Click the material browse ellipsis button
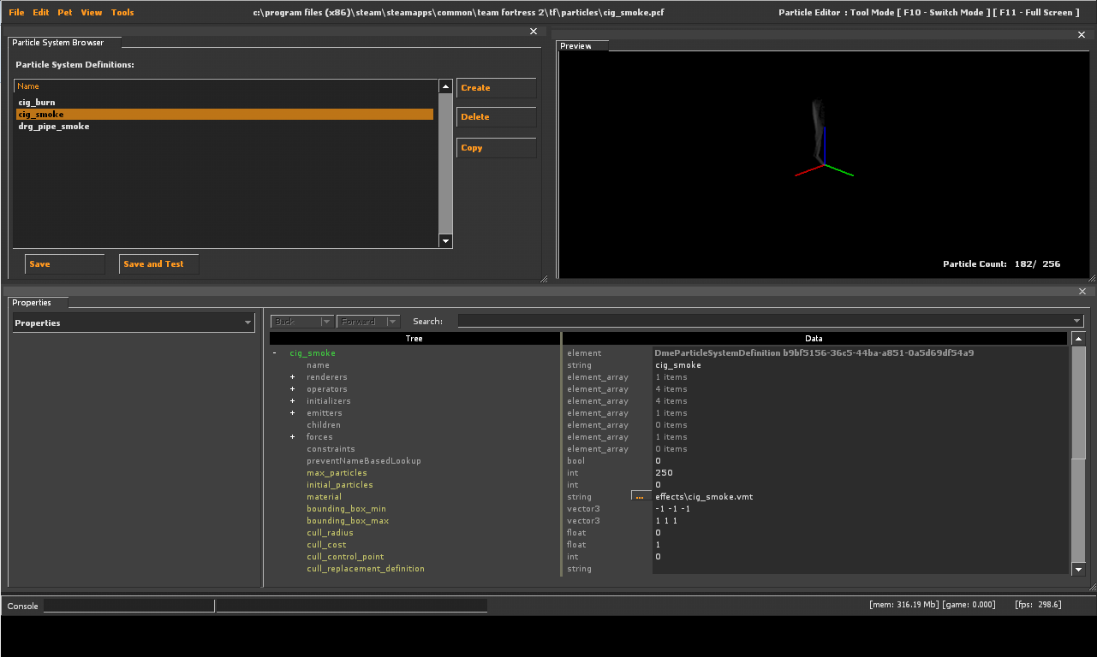The image size is (1097, 657). [639, 496]
